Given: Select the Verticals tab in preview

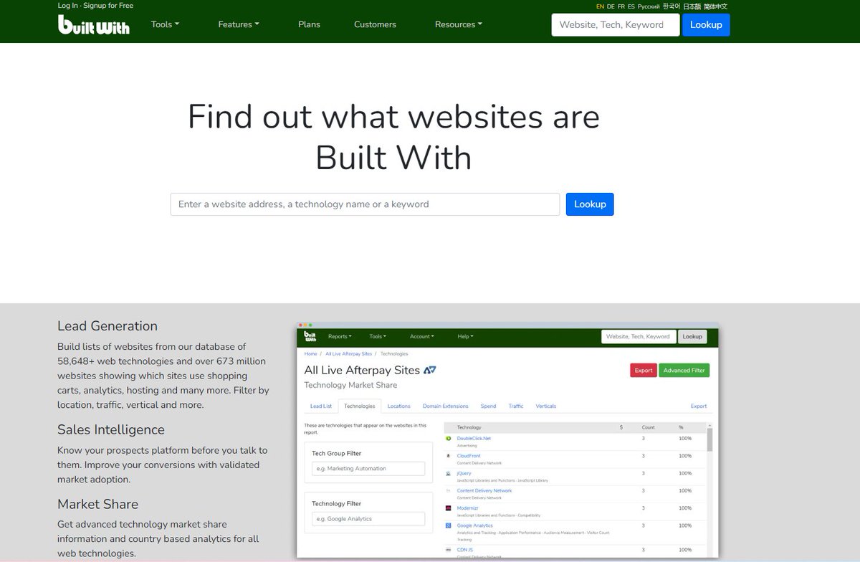Looking at the screenshot, I should tap(545, 406).
